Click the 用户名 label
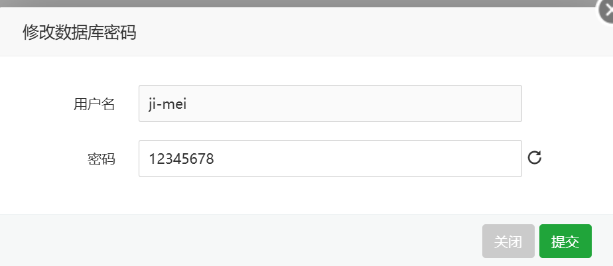The width and height of the screenshot is (613, 266). pyautogui.click(x=94, y=104)
